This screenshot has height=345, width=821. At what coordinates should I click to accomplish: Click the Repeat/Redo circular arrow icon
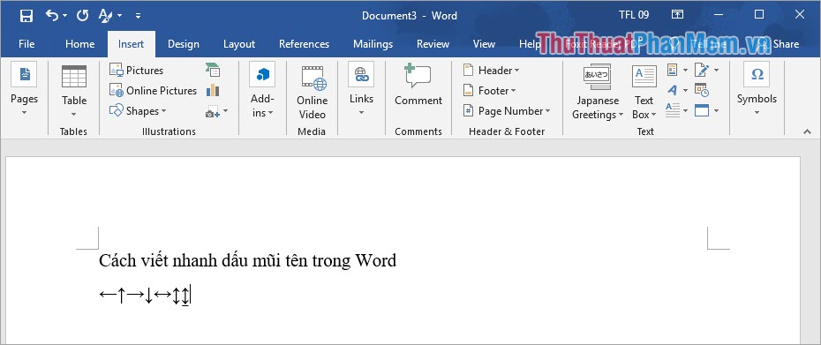[x=82, y=15]
